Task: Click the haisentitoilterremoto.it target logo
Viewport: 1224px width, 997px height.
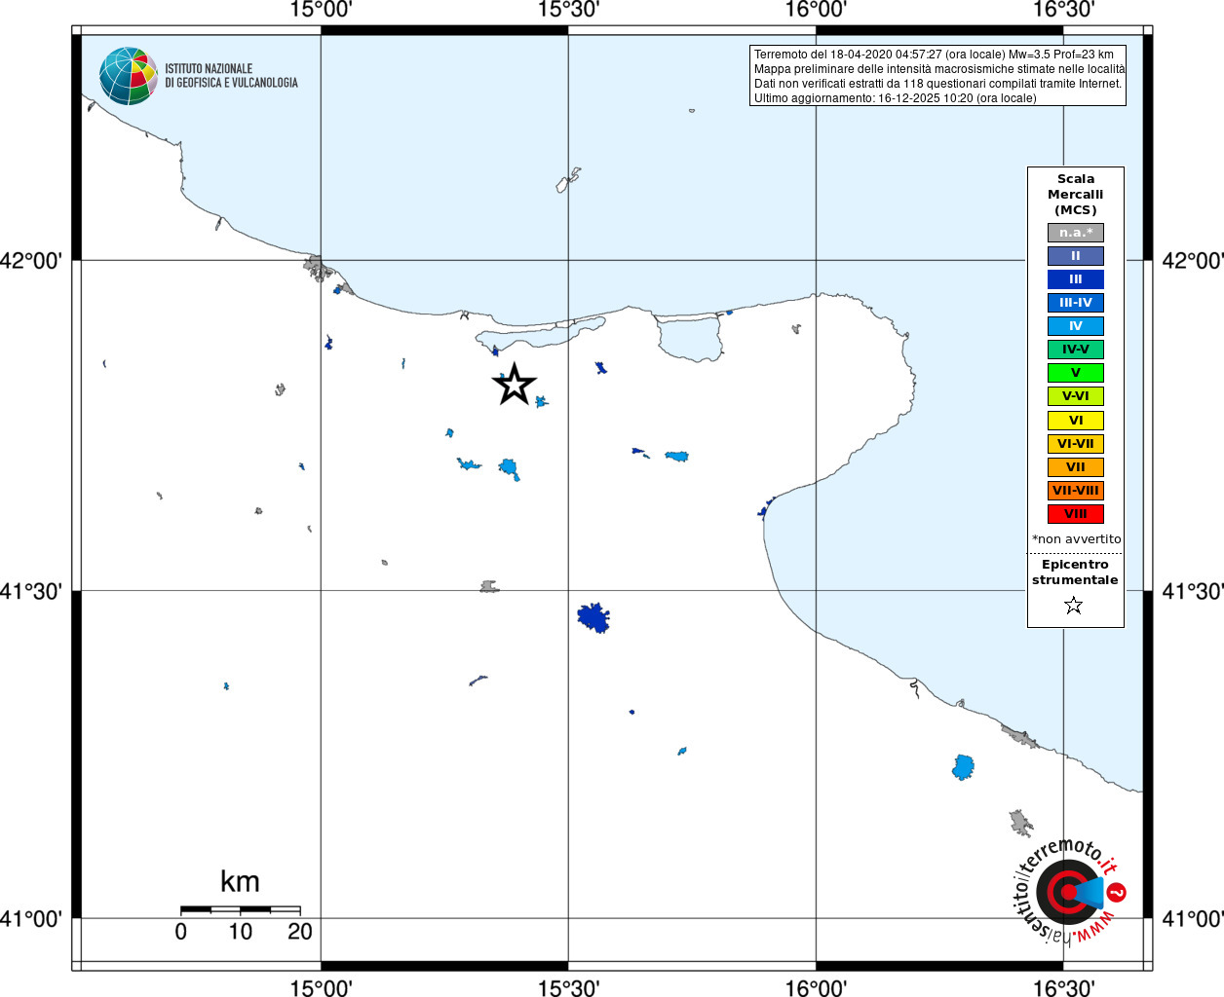Action: pyautogui.click(x=1069, y=891)
